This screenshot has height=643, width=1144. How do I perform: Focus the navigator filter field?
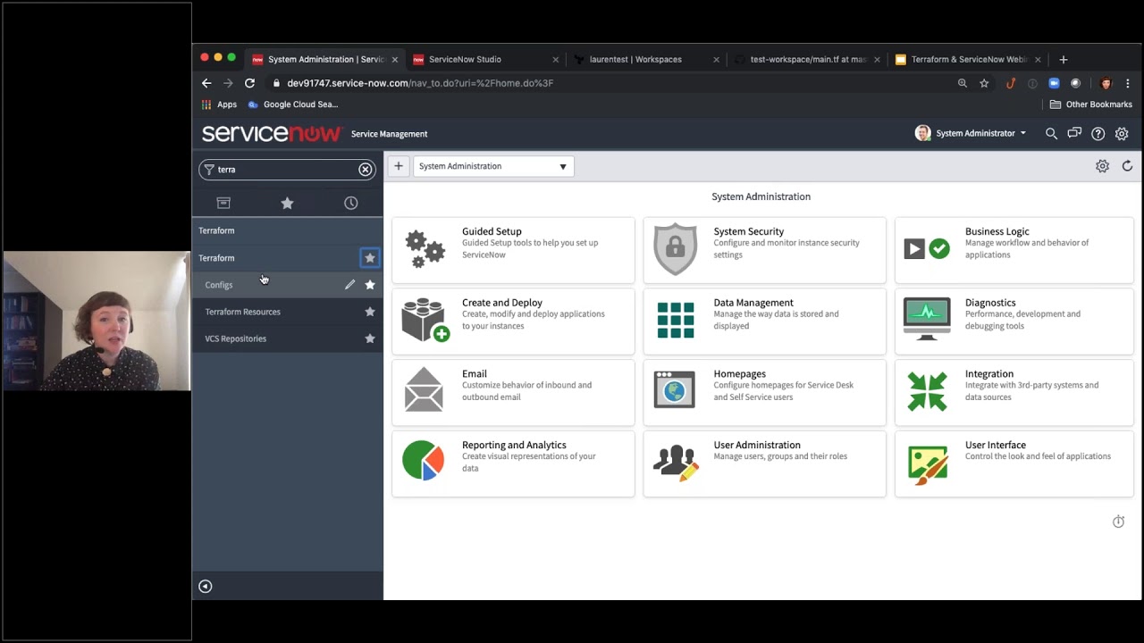coord(286,170)
